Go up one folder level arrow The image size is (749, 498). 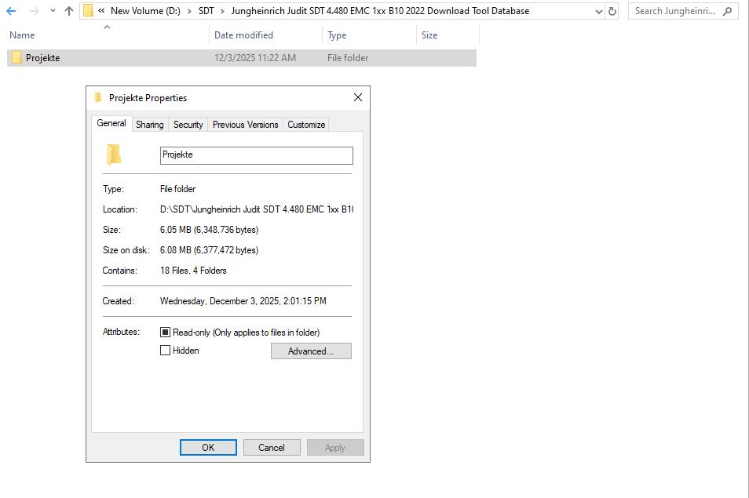(x=69, y=11)
